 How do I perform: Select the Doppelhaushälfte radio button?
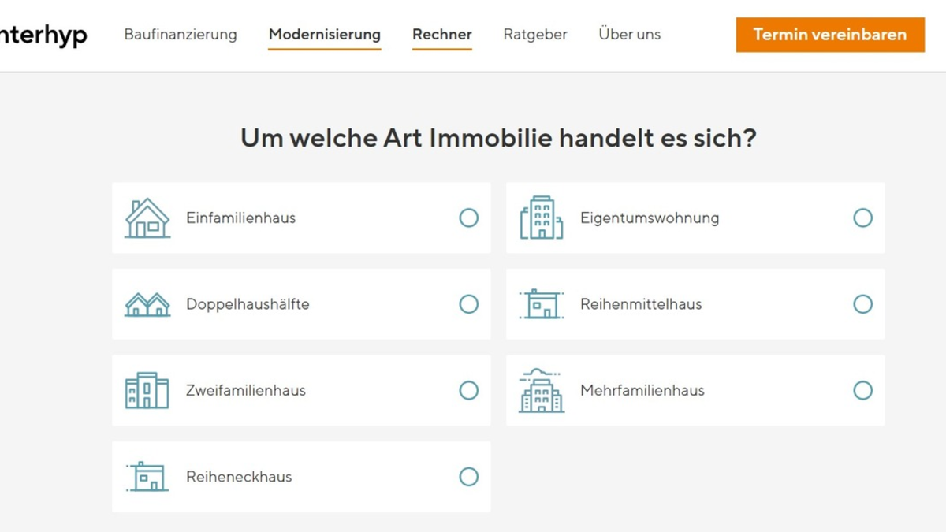tap(469, 304)
